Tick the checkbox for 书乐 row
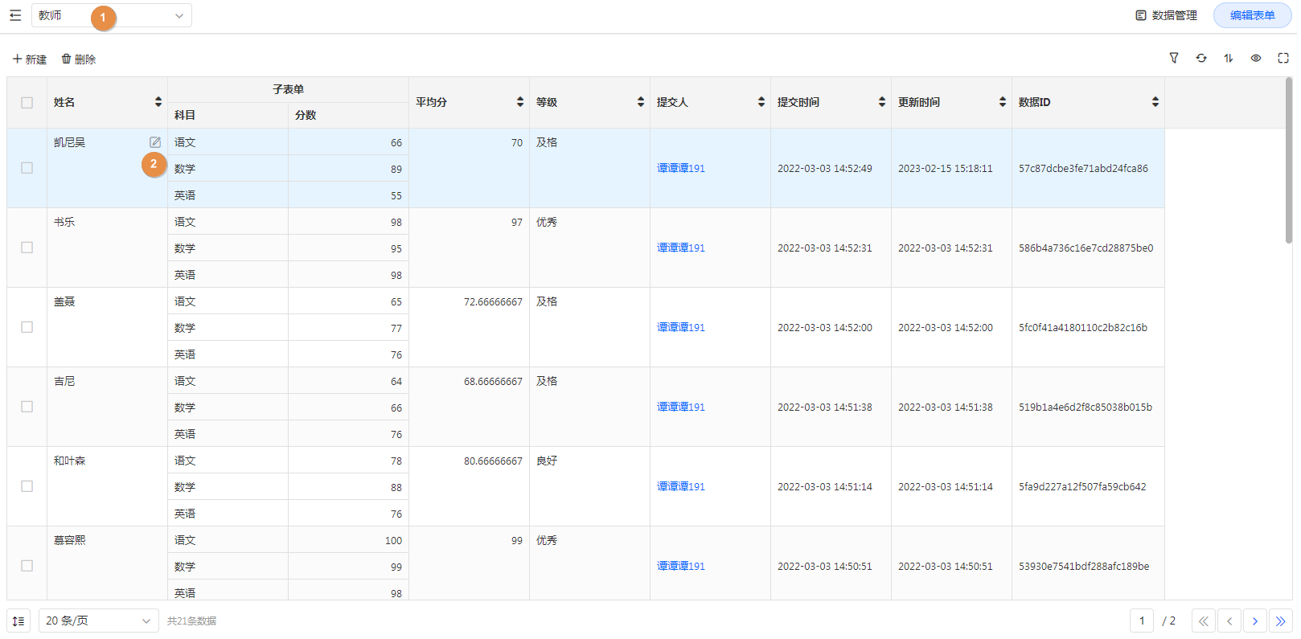This screenshot has width=1301, height=639. click(27, 248)
